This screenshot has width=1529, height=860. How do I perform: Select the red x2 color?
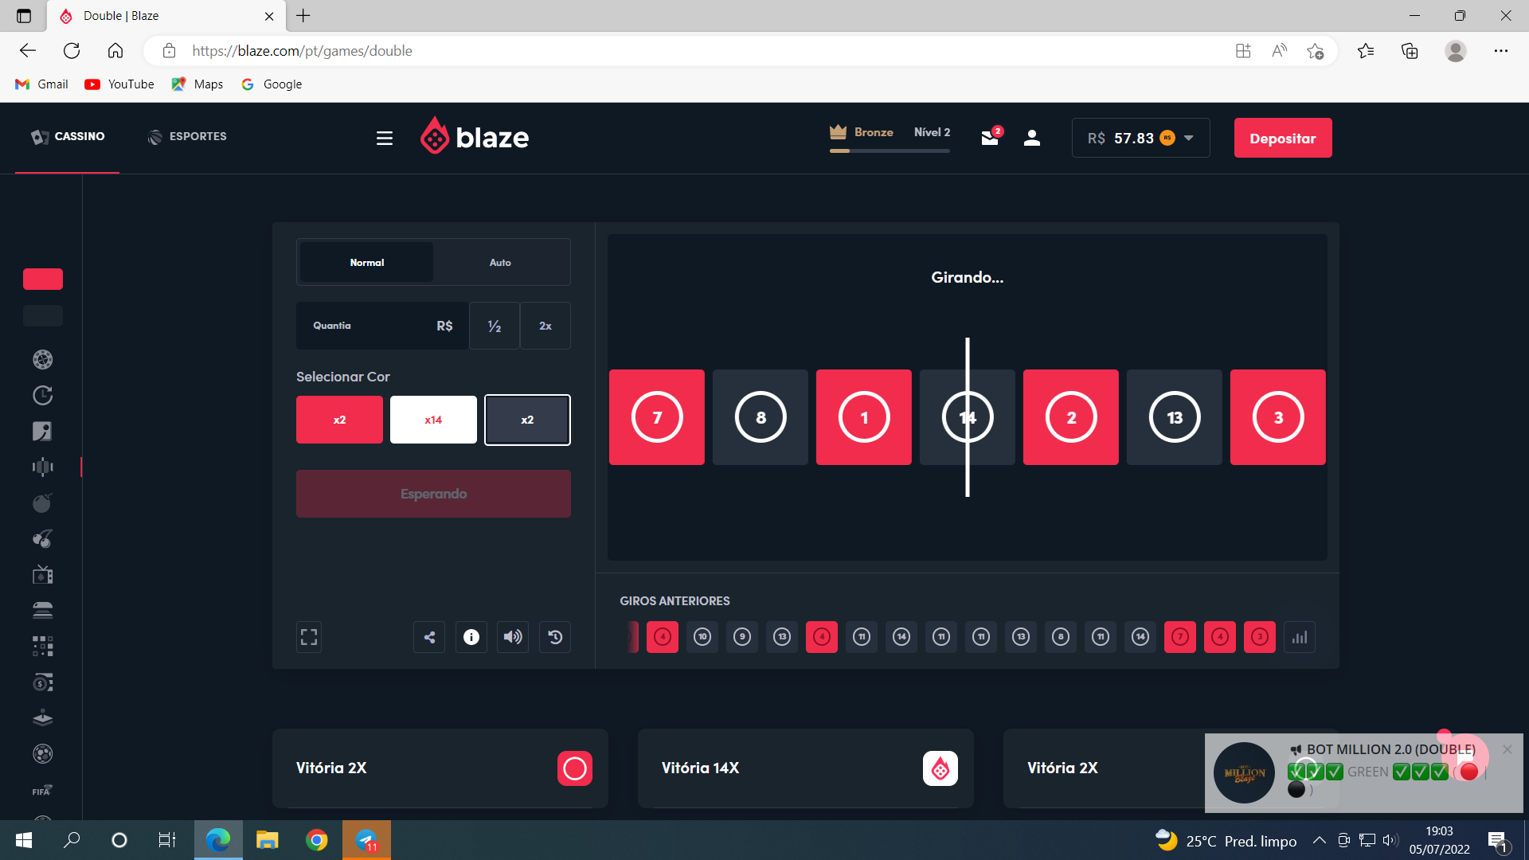(339, 420)
